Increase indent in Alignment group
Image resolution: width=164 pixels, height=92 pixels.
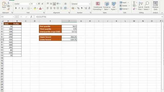click(61, 8)
